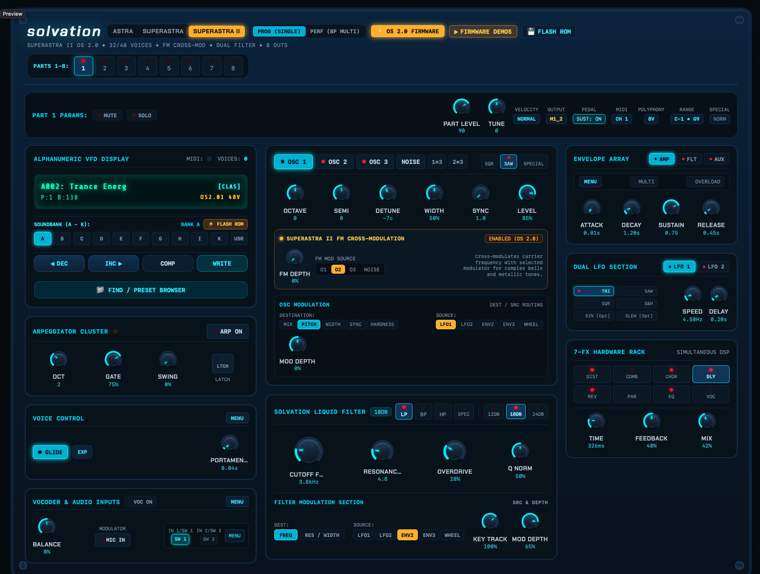Open the Velocity NORMAL selector

pos(527,119)
